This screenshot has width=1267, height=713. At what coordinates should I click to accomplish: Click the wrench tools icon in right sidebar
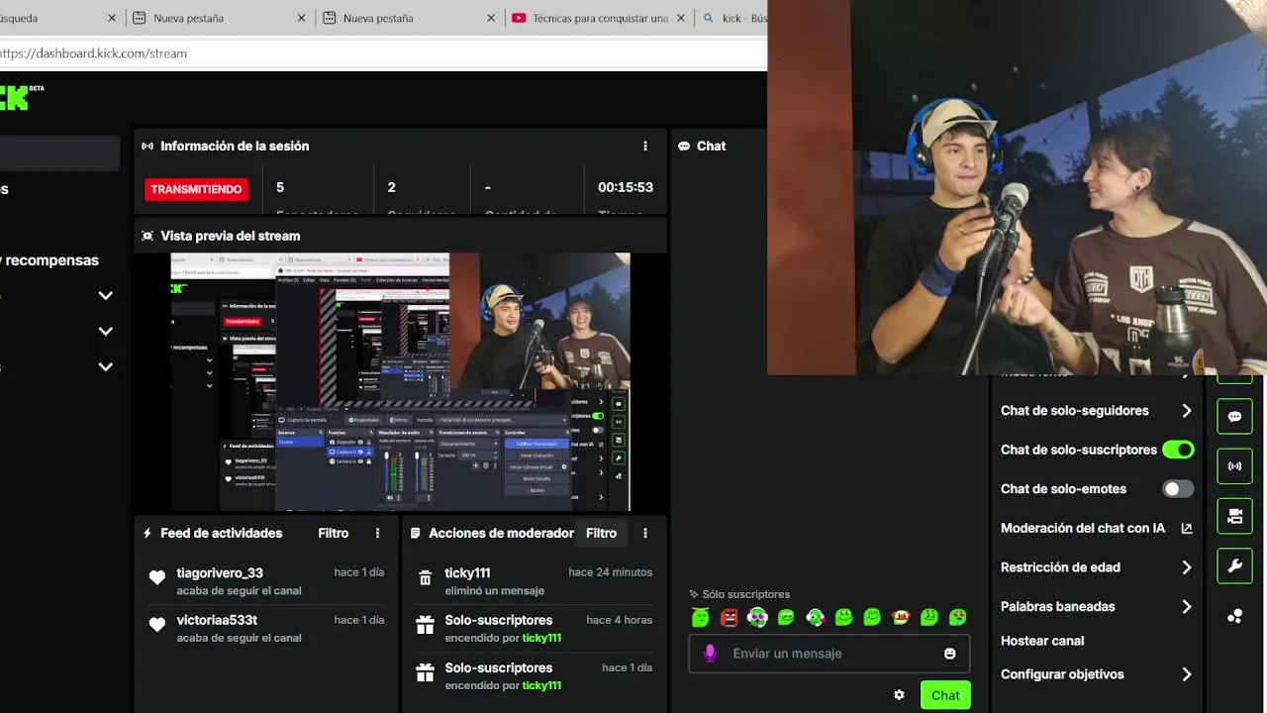[1234, 566]
